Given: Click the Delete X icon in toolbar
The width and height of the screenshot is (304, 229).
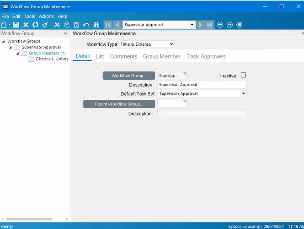Looking at the screenshot, I should 26,25.
